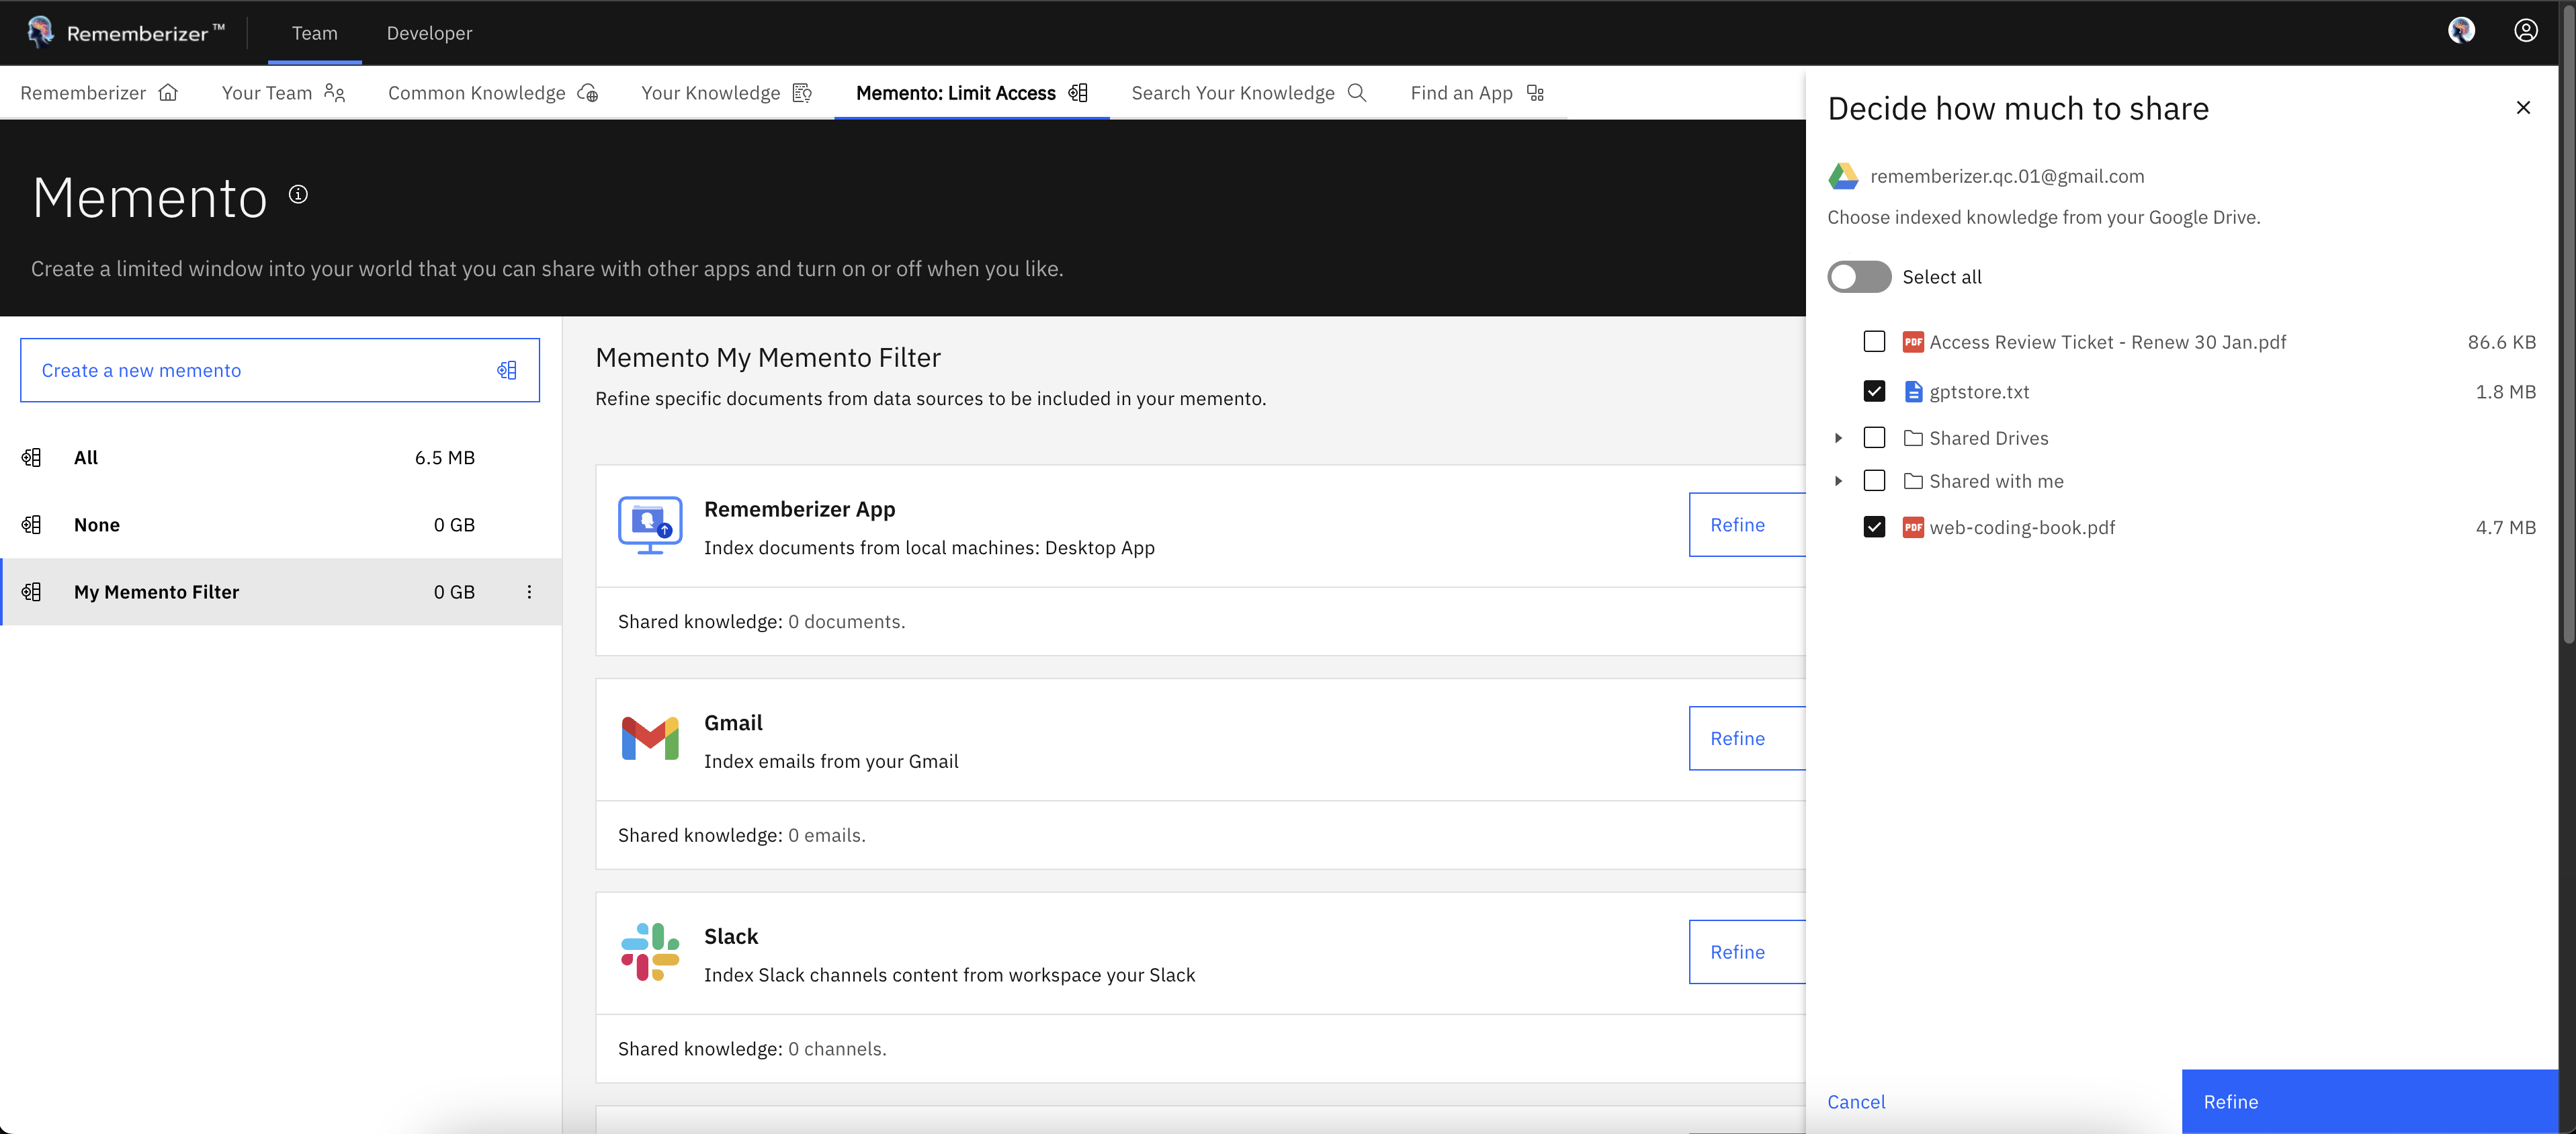
Task: Expand the Shared Drives folder
Action: [x=1838, y=438]
